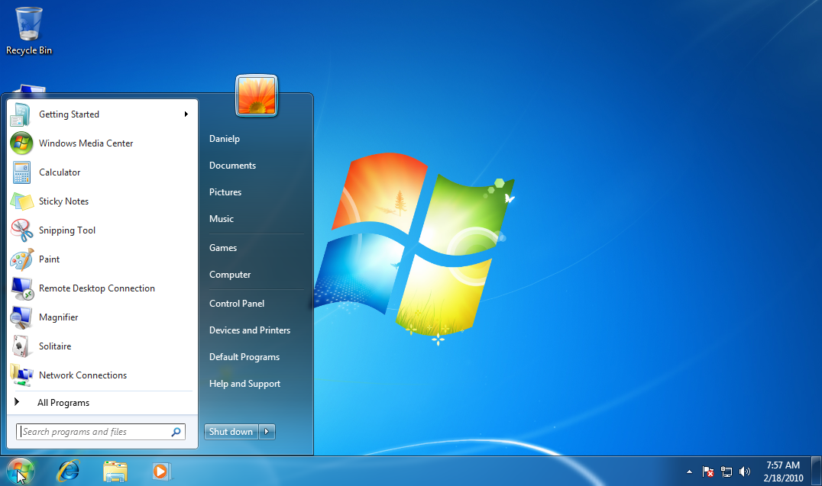Show hidden system tray icons

689,471
